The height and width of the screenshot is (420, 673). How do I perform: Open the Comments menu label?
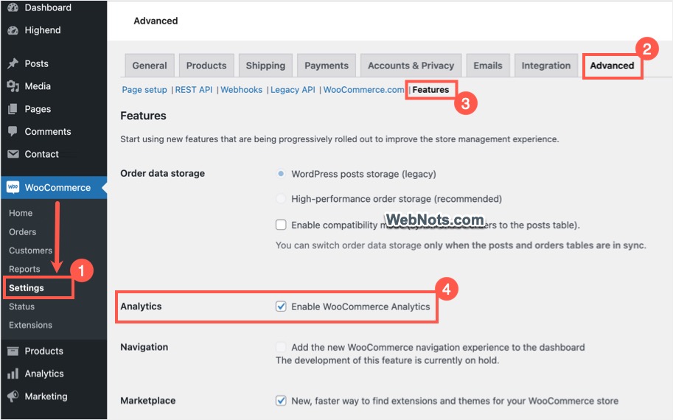pyautogui.click(x=48, y=131)
